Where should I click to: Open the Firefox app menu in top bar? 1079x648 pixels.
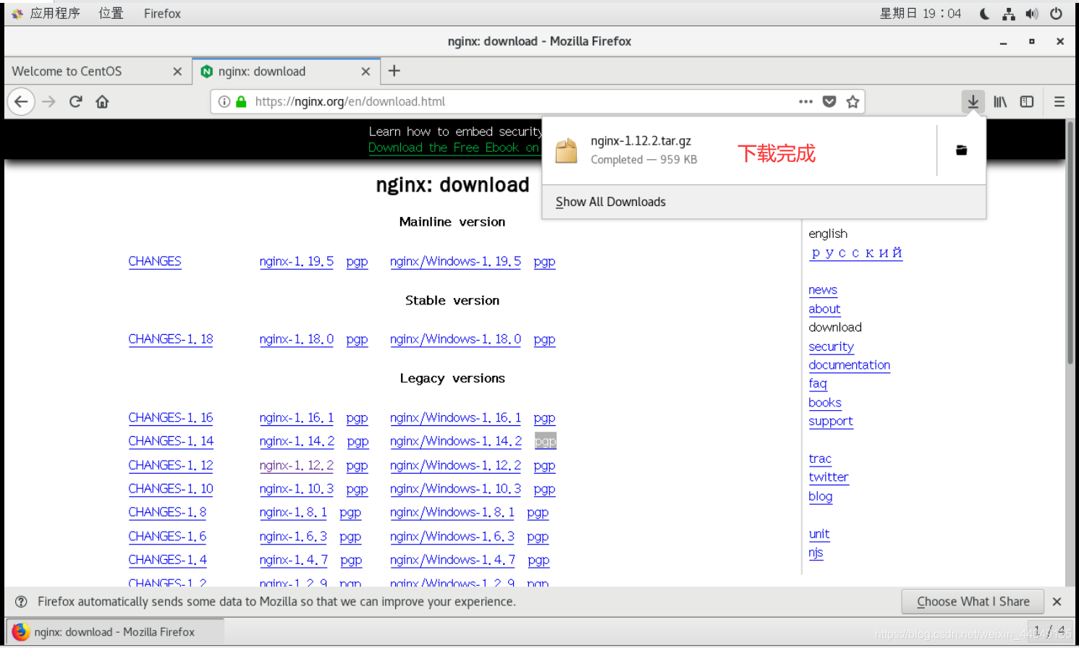[x=162, y=13]
